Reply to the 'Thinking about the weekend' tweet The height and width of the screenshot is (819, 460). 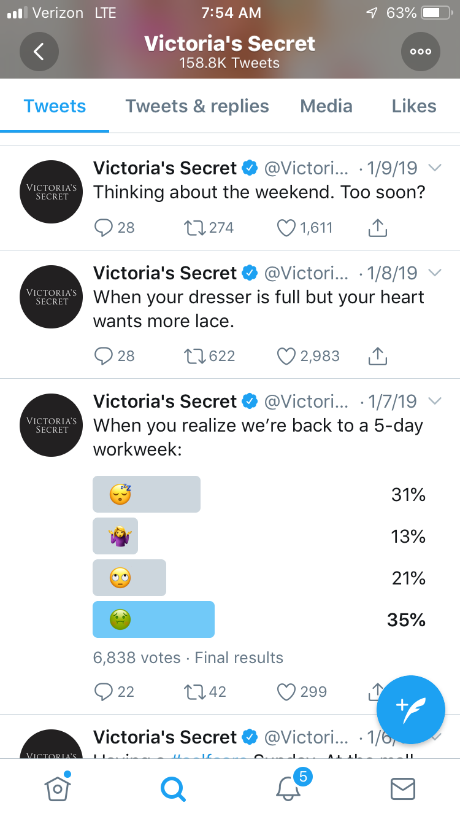click(102, 228)
